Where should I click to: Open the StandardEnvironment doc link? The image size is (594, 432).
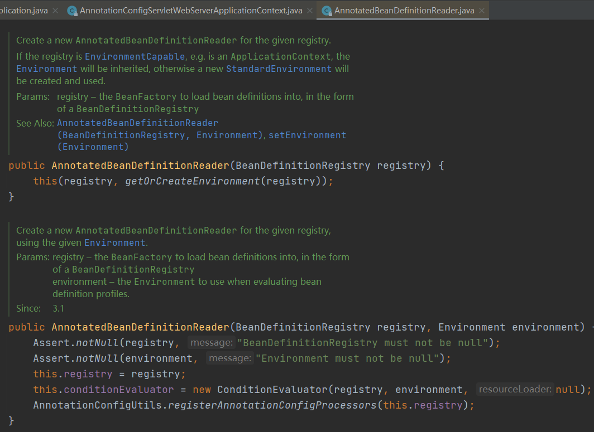pos(279,69)
